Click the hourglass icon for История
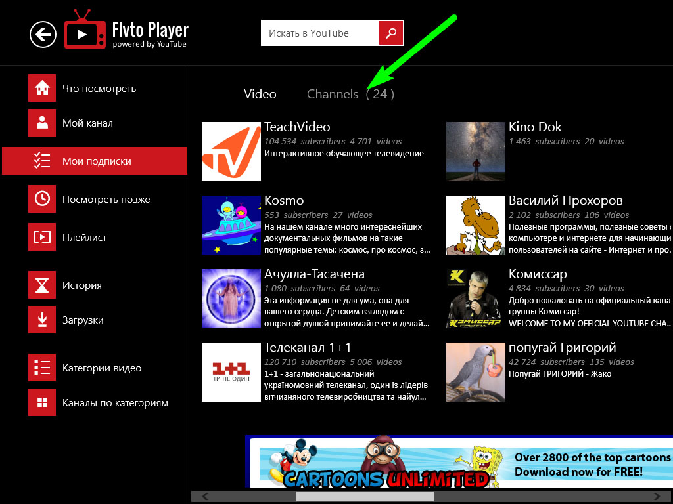 click(42, 285)
